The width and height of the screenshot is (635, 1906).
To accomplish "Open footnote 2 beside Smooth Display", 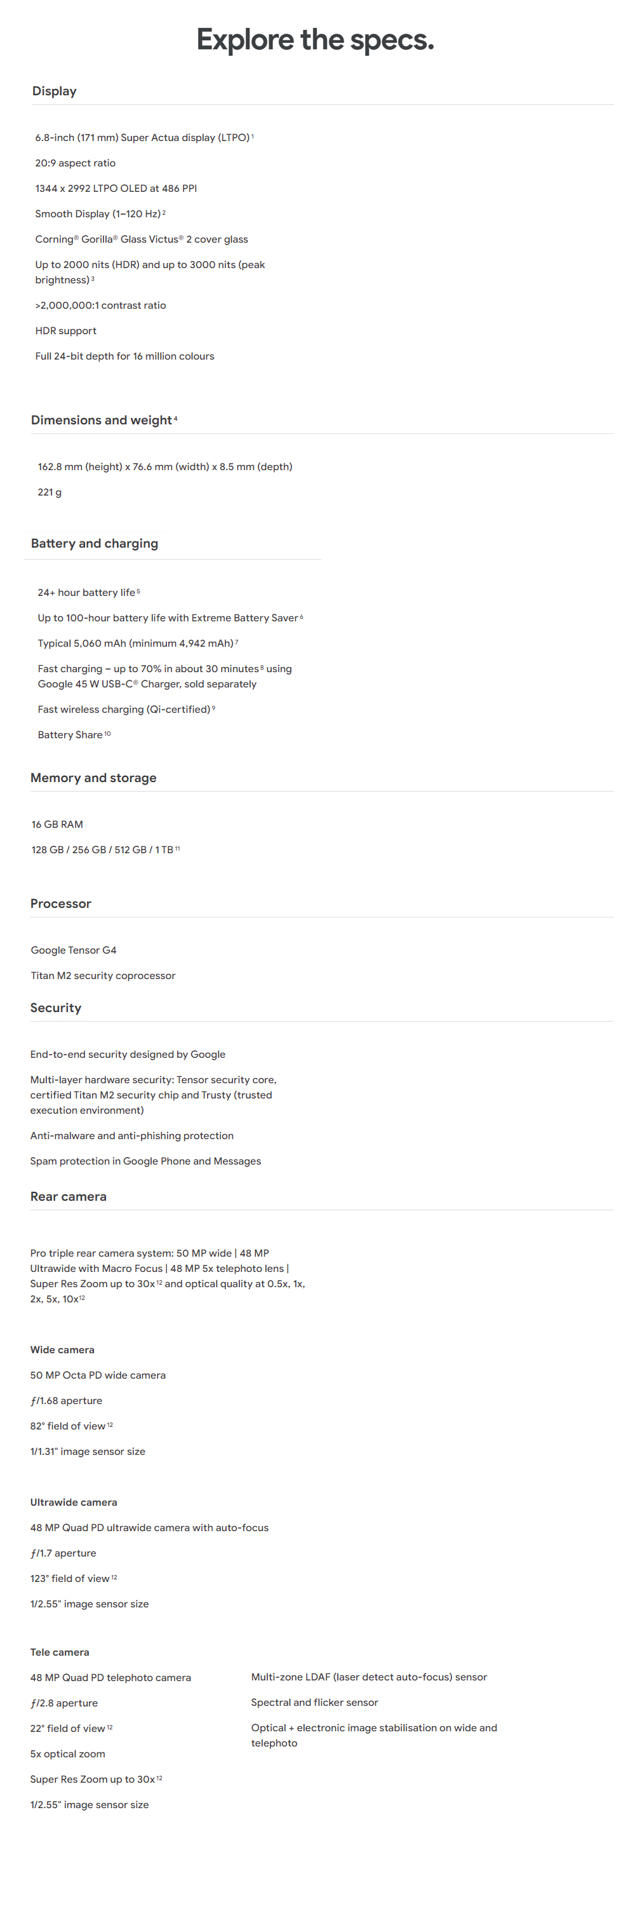I will click(164, 212).
